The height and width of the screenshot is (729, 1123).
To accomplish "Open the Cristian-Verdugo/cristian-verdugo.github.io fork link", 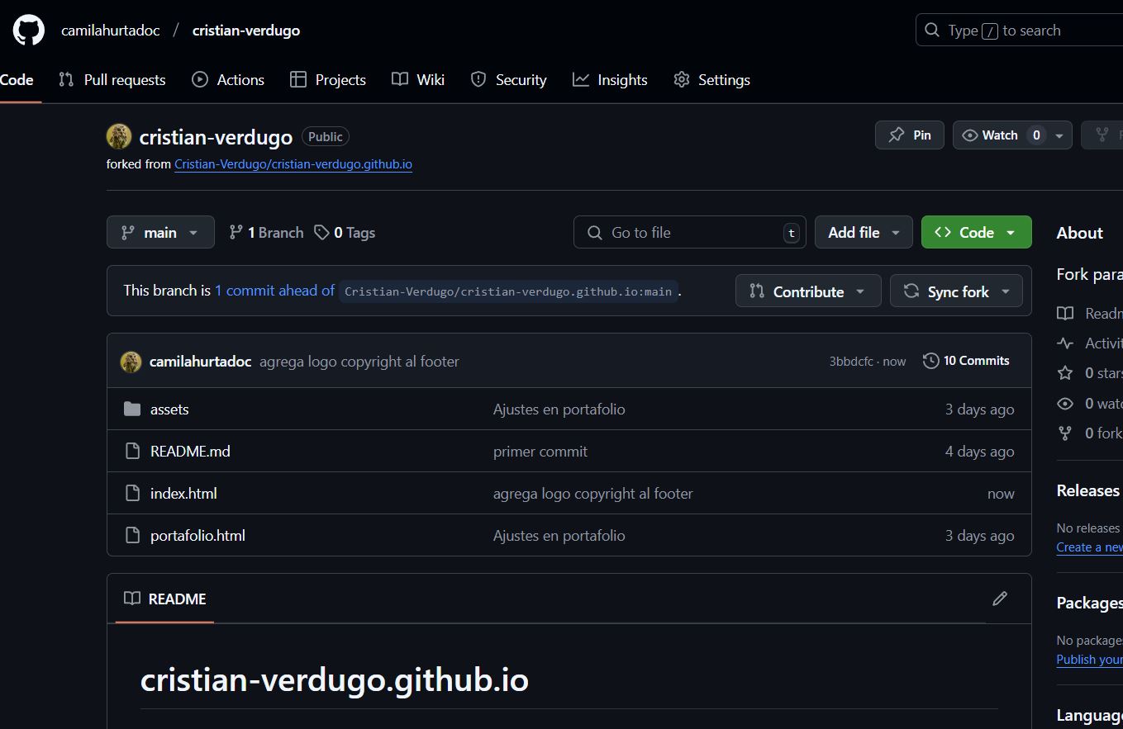I will [293, 163].
